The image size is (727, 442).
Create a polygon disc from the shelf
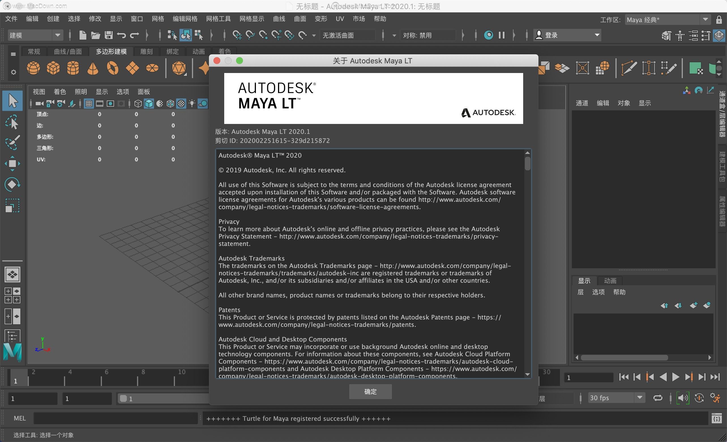[152, 68]
